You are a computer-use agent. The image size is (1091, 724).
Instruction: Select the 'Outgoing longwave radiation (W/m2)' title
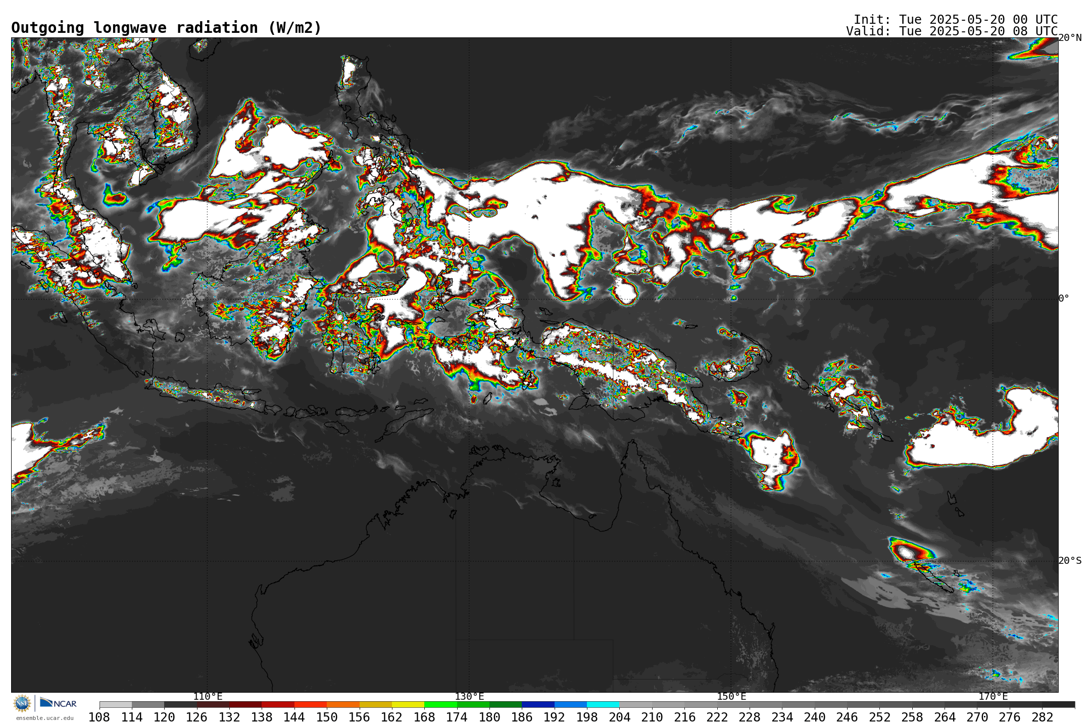click(166, 28)
